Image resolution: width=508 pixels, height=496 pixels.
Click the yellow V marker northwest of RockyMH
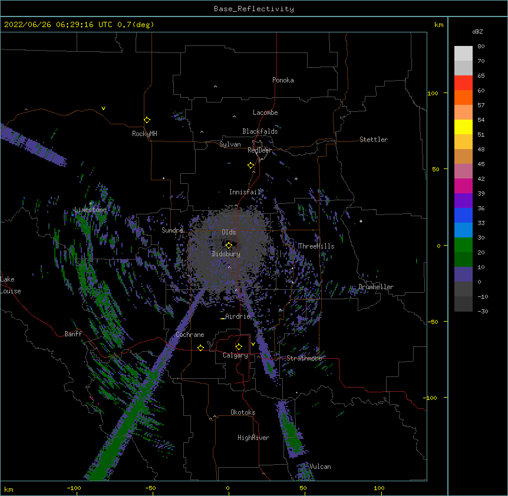103,108
